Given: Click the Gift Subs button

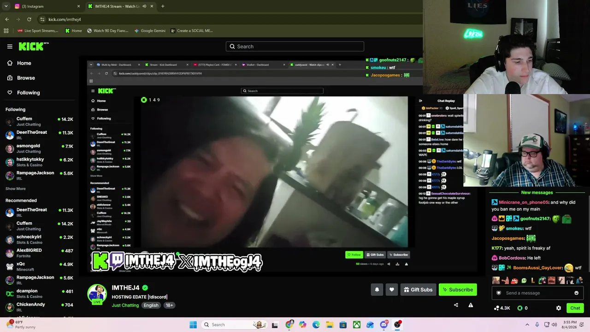Looking at the screenshot, I should pos(418,290).
